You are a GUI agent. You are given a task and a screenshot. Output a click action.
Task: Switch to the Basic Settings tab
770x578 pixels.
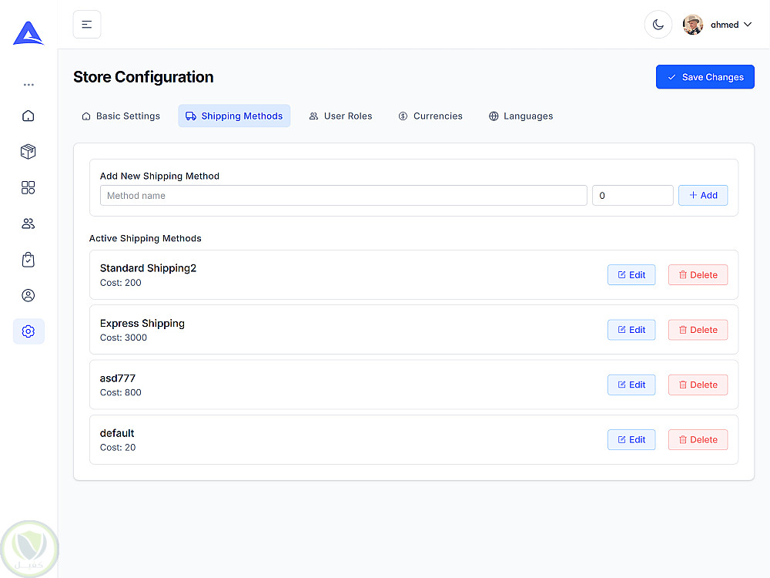coord(121,116)
